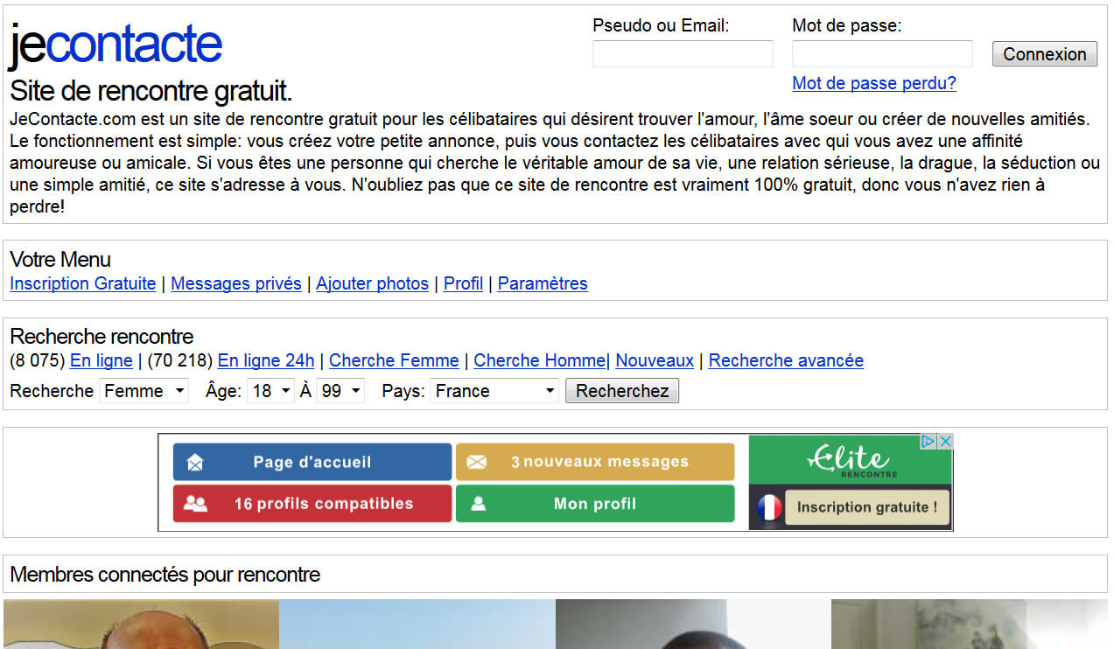
Task: Click 'Site de rencontre gratuit.' heading
Action: click(151, 91)
